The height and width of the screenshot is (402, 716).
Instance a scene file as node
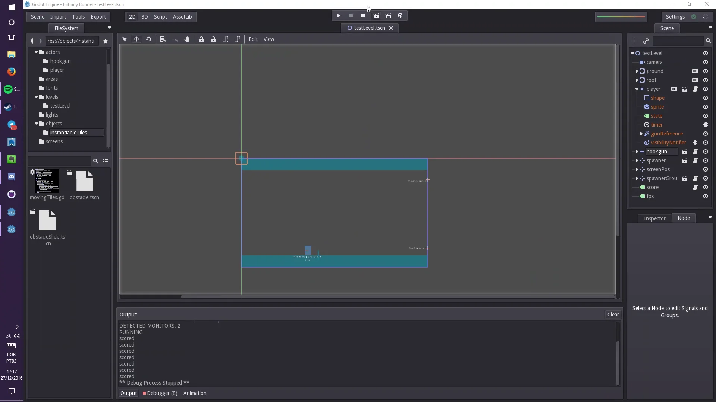(646, 41)
